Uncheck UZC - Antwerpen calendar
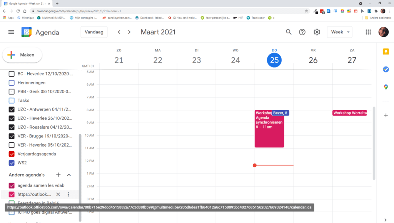This screenshot has height=223, width=394. click(x=12, y=109)
